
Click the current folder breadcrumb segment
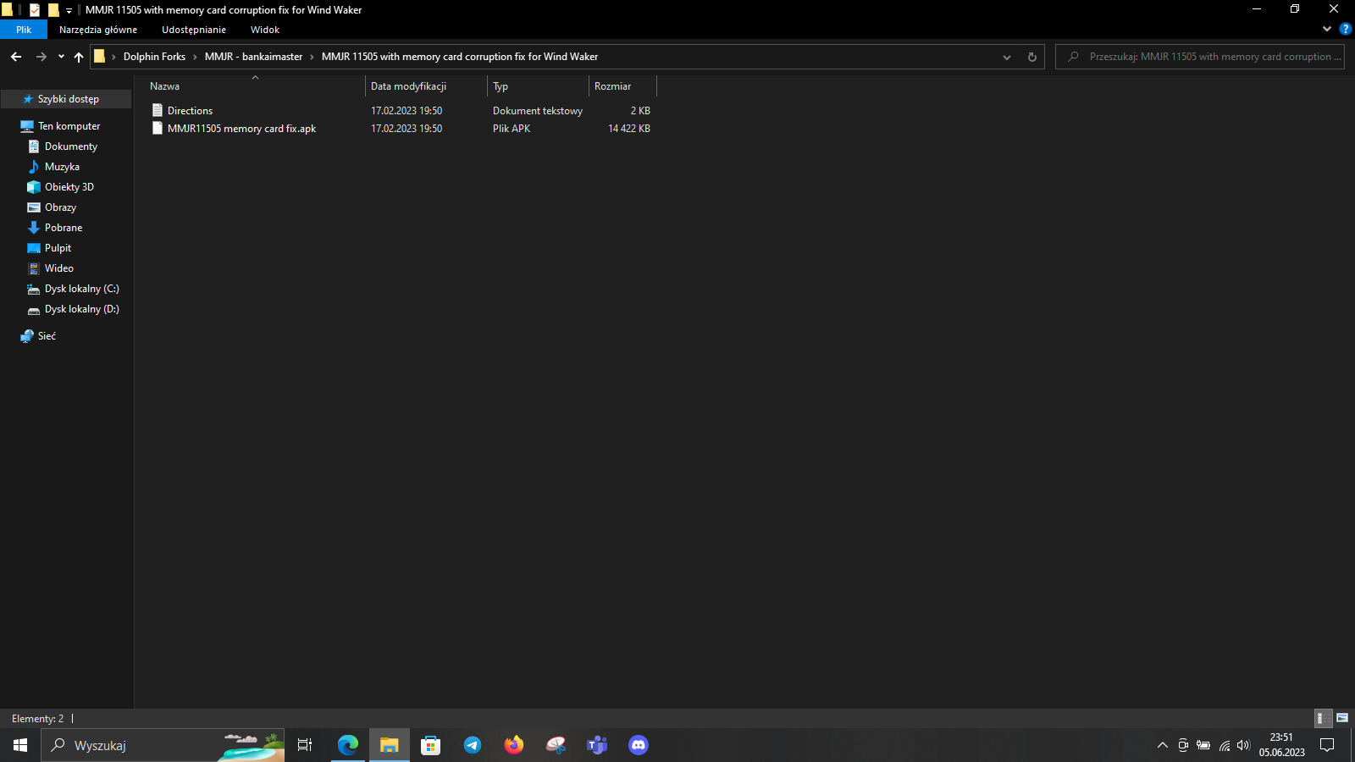point(460,57)
